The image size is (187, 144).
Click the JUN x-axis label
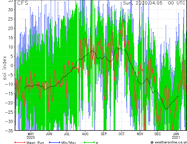49,134
